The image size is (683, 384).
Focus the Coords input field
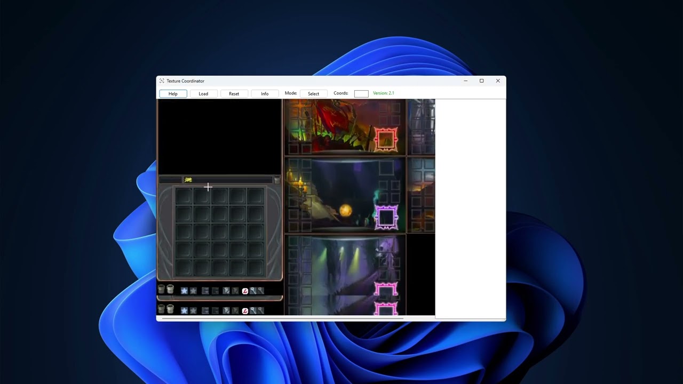[361, 94]
